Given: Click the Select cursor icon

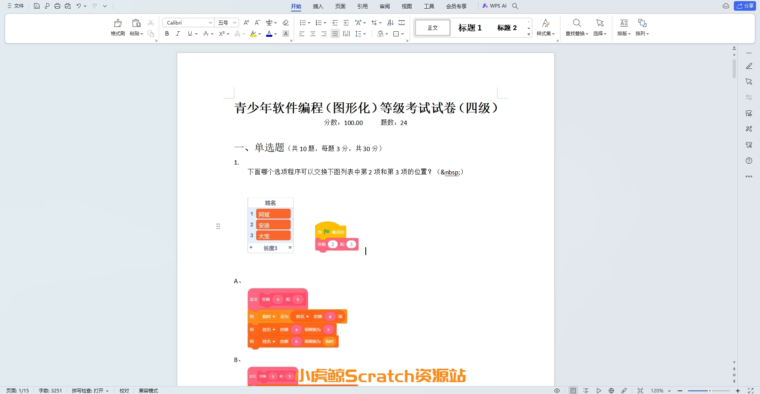Looking at the screenshot, I should coord(600,23).
